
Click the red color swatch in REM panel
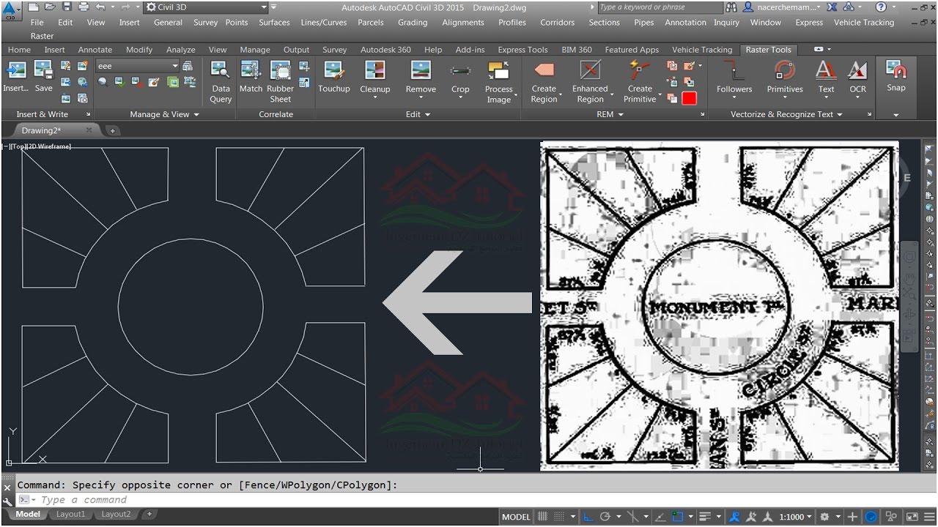pos(689,98)
